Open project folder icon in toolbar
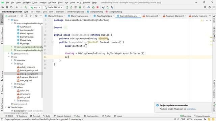216x121 pixels. [x=2, y=7]
